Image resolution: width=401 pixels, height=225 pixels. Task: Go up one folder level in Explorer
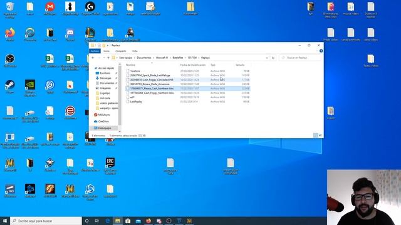coord(108,58)
